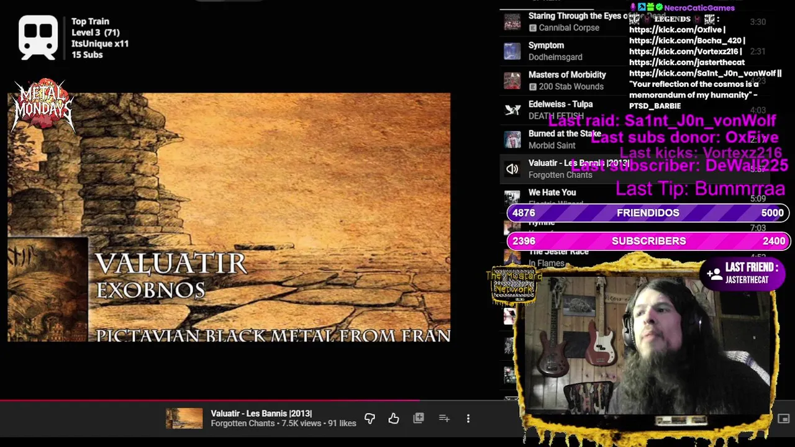
Task: Select the We Hate You thumbnail in the queue
Action: 512,198
